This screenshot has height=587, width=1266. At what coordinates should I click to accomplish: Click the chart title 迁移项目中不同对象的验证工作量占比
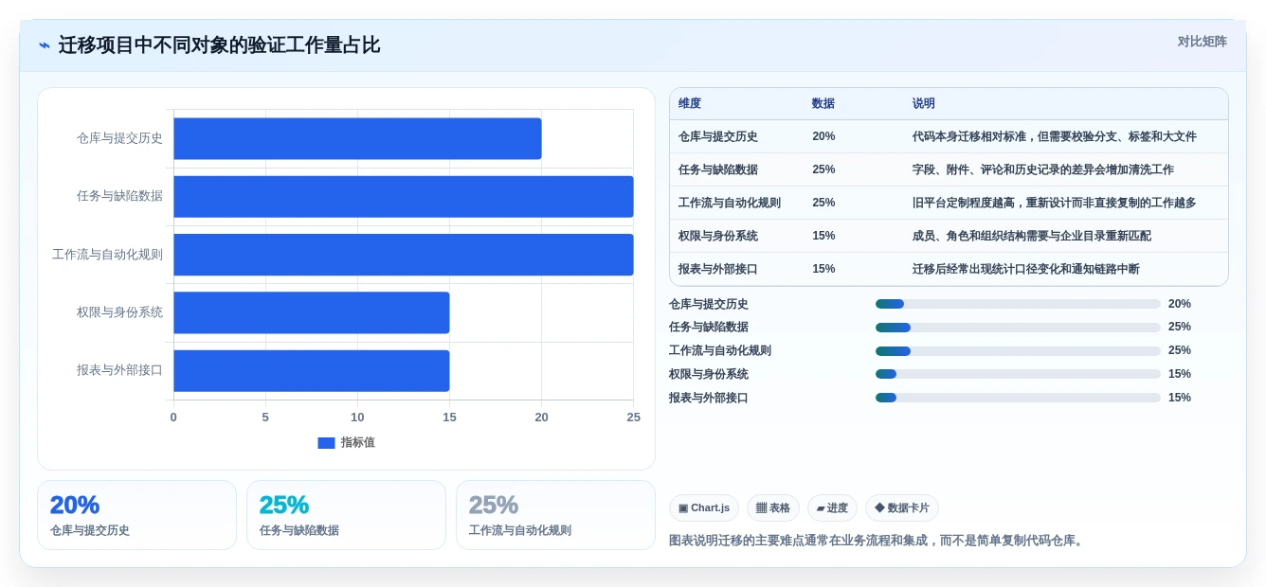point(219,45)
